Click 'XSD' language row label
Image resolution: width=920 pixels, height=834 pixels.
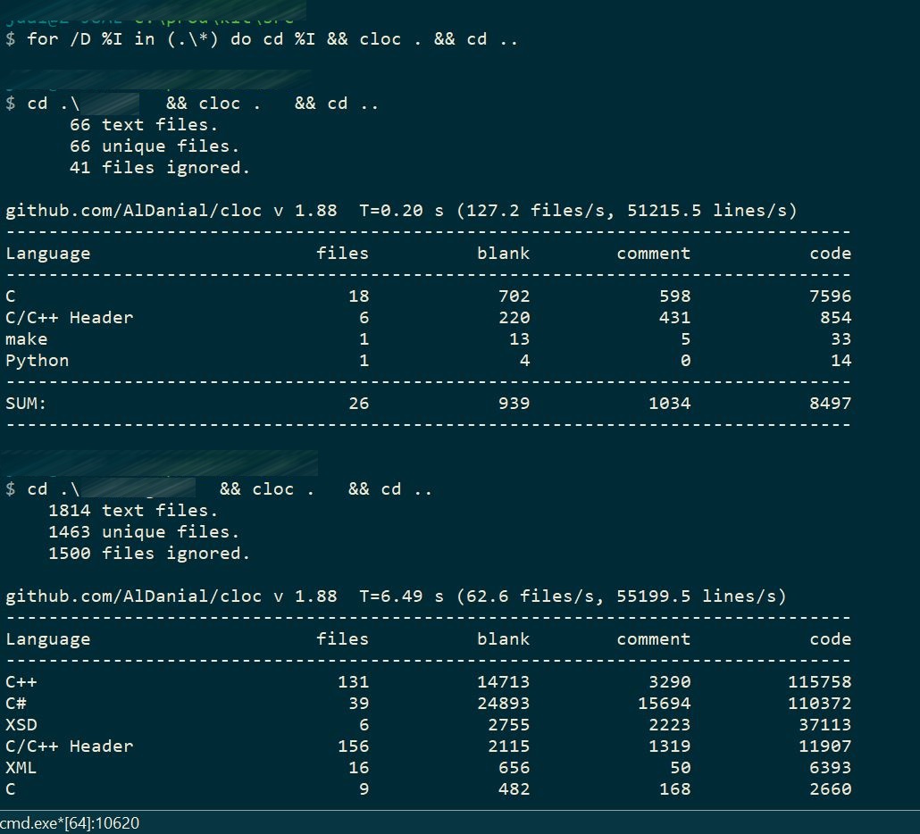click(21, 725)
